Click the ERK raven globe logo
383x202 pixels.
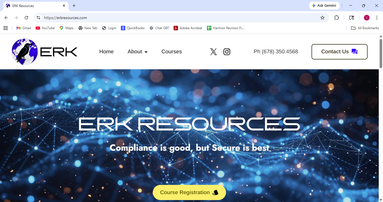[24, 51]
